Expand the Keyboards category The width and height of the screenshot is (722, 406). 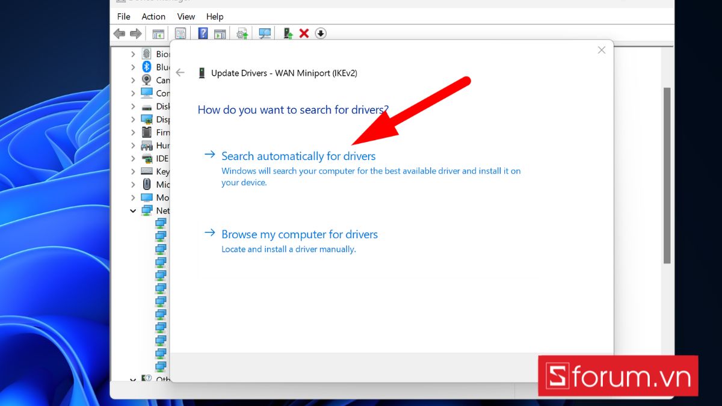[x=133, y=171]
